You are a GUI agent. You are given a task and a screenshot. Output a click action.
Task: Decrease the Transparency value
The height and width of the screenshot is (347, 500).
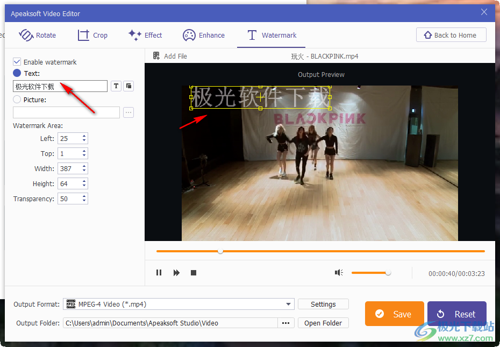pyautogui.click(x=84, y=201)
